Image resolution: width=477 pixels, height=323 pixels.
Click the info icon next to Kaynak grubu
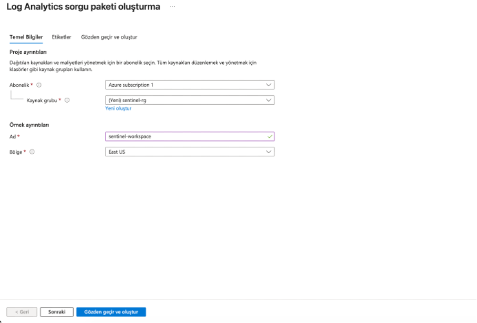click(67, 100)
